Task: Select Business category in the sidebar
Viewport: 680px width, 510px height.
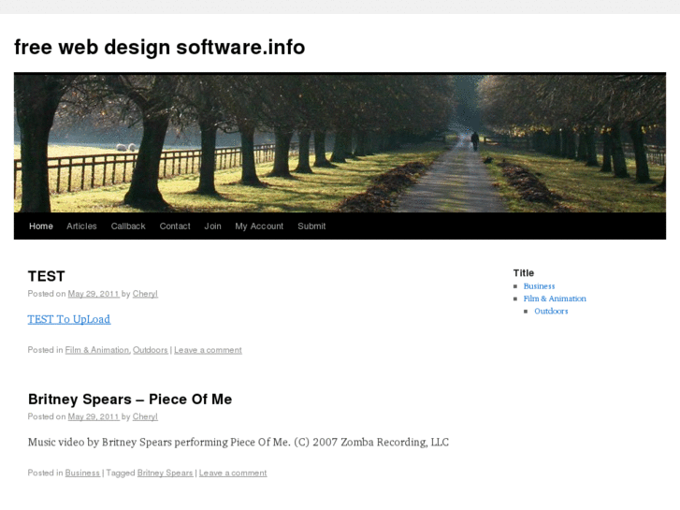Action: pos(539,286)
